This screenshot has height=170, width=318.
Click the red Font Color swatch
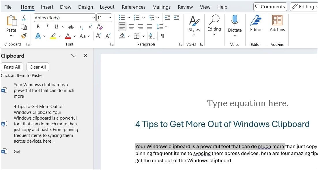68,36
